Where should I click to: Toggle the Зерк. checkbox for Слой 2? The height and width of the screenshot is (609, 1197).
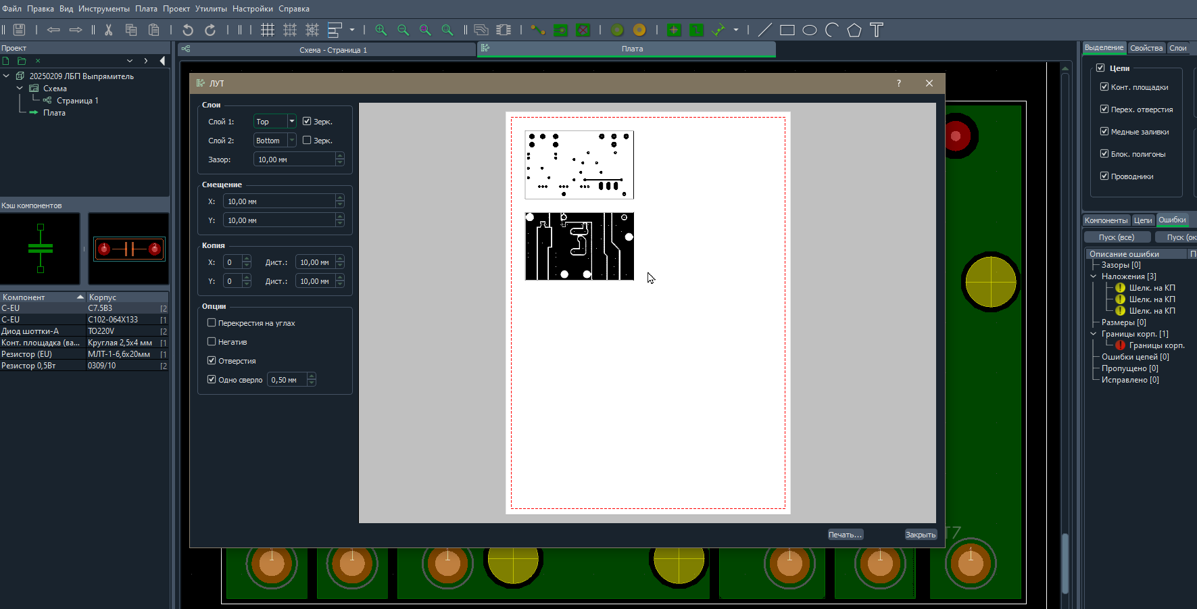[x=307, y=141]
